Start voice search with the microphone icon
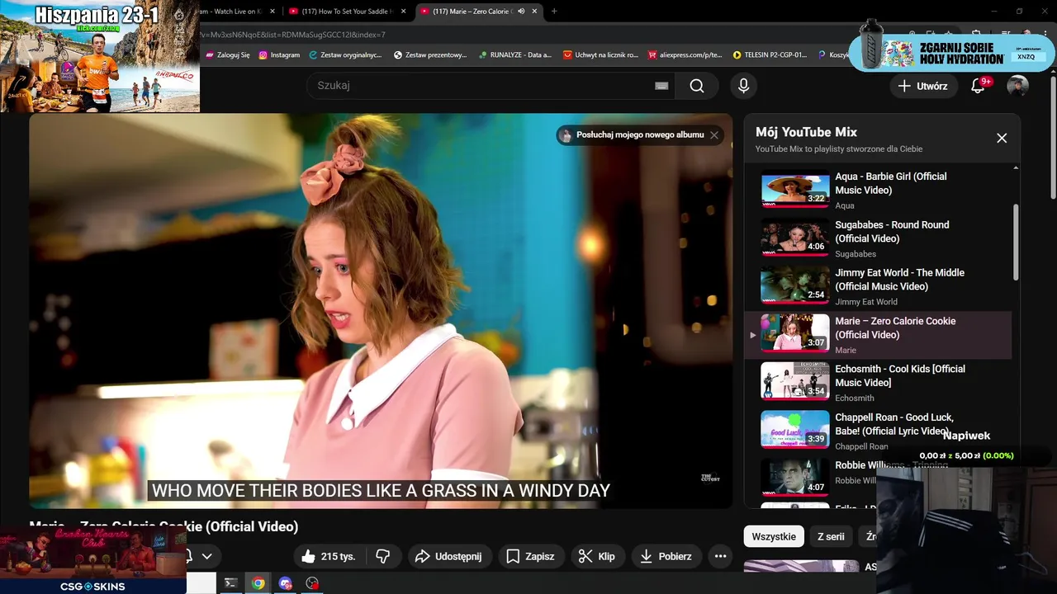This screenshot has width=1057, height=594. coord(743,86)
